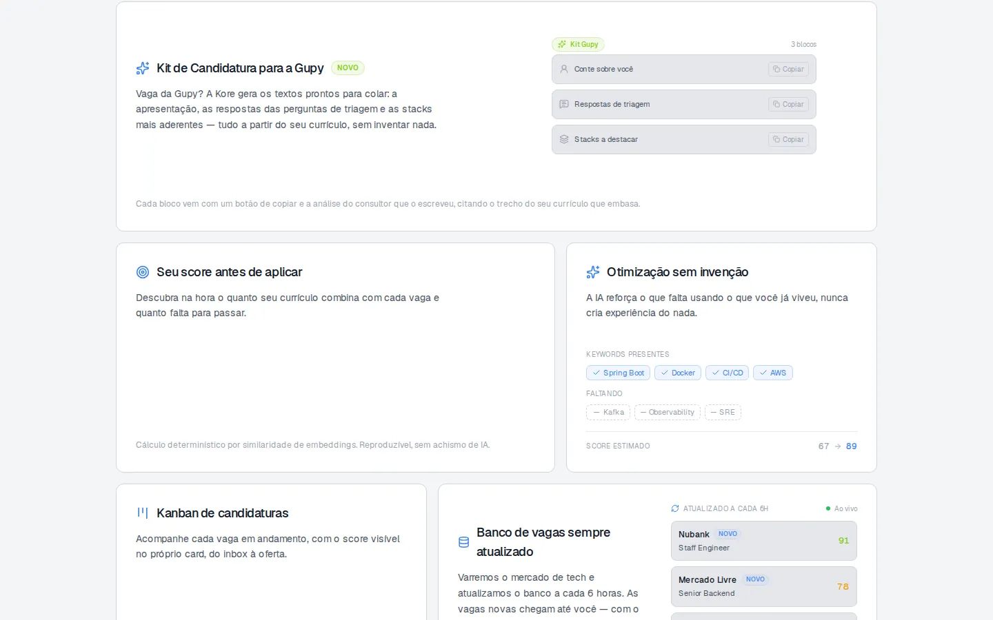The width and height of the screenshot is (993, 620).
Task: Click the chat icon in Respostas de triagem row
Action: coord(564,104)
